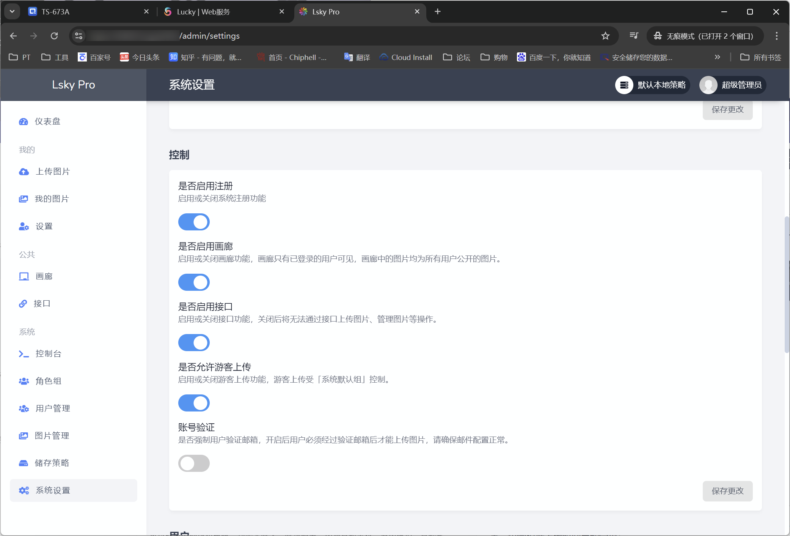Click the 图片管理 images icon
The image size is (790, 536).
coord(24,436)
